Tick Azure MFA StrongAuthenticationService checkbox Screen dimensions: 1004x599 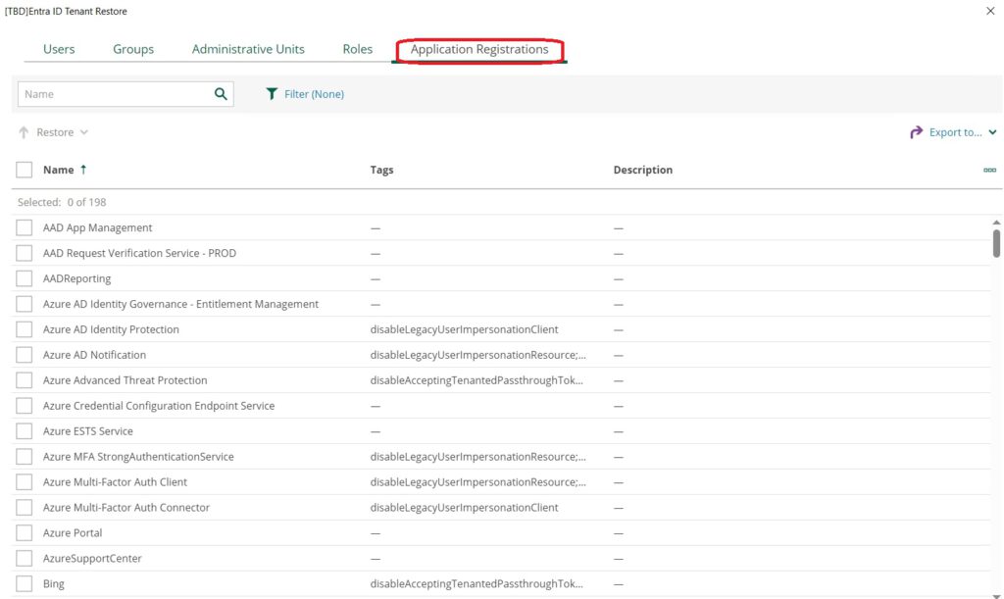point(25,456)
